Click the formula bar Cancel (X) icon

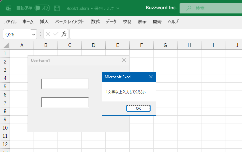click(x=48, y=34)
